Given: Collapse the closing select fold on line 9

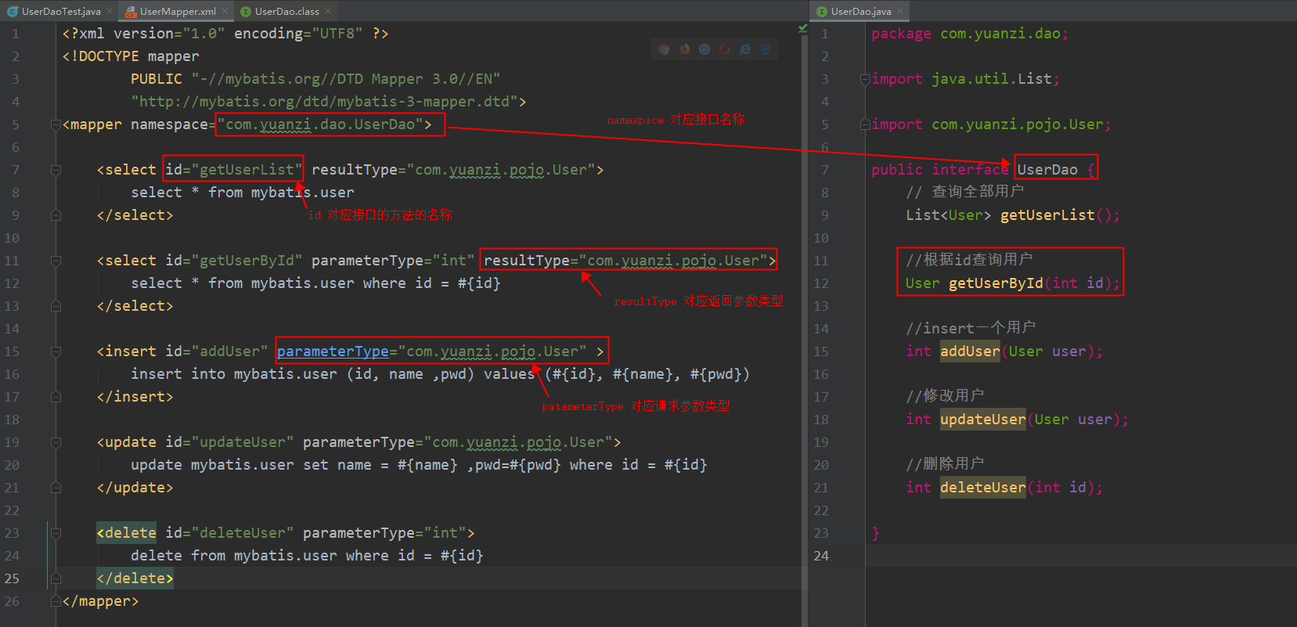Looking at the screenshot, I should [x=56, y=215].
